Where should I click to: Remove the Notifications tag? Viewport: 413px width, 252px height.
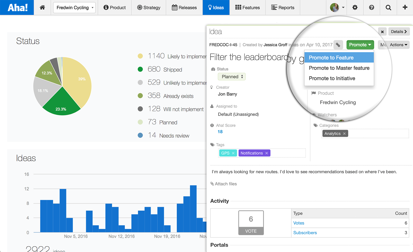(267, 153)
